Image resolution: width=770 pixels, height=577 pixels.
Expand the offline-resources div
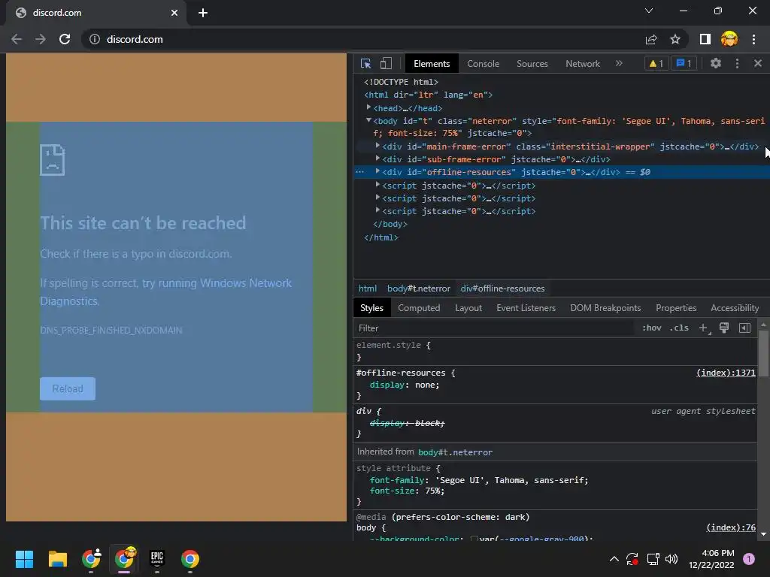(377, 171)
